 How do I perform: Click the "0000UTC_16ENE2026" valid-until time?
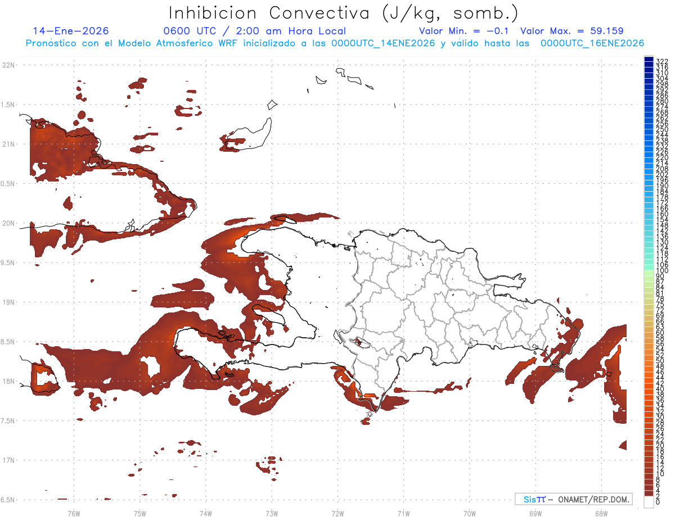pos(592,43)
